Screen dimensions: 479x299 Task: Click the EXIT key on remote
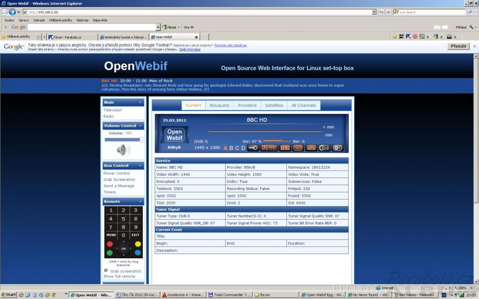click(x=136, y=235)
